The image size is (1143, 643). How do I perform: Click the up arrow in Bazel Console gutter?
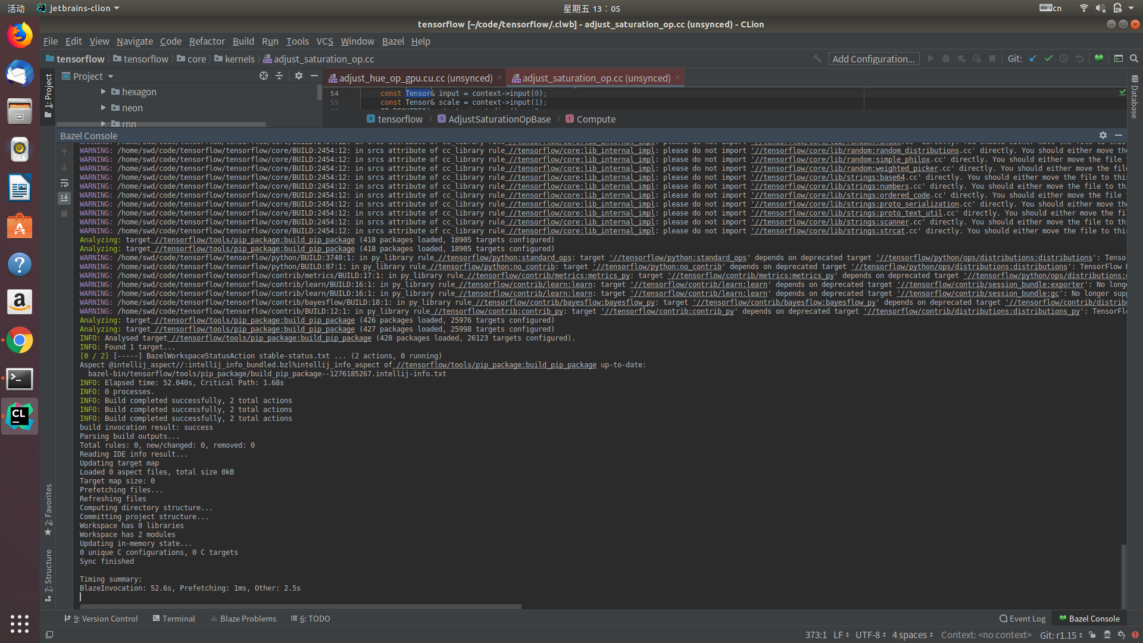tap(64, 152)
